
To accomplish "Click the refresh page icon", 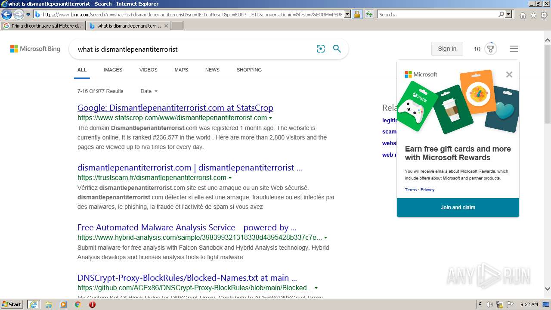I will pos(369,15).
